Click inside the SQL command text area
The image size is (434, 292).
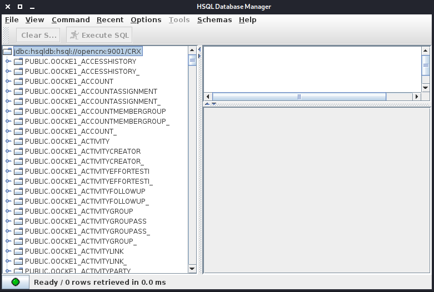click(x=312, y=69)
